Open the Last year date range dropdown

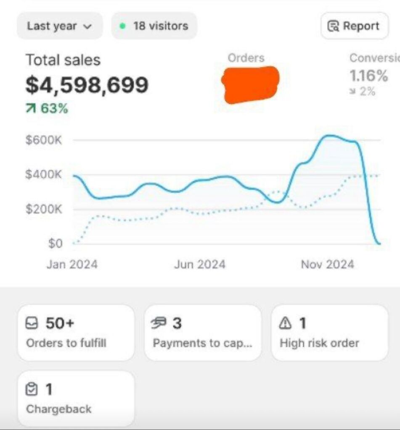[59, 26]
